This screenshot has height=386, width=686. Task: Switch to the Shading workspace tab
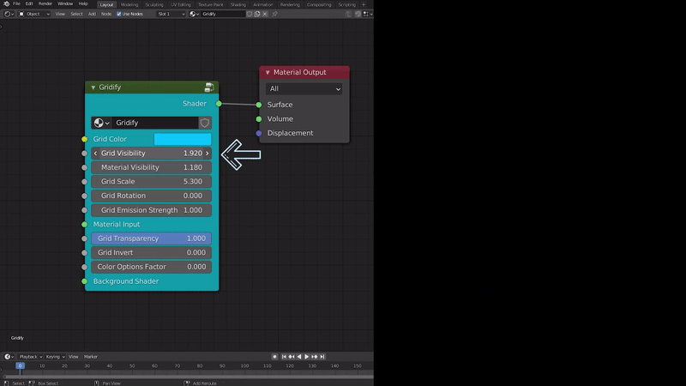click(238, 5)
